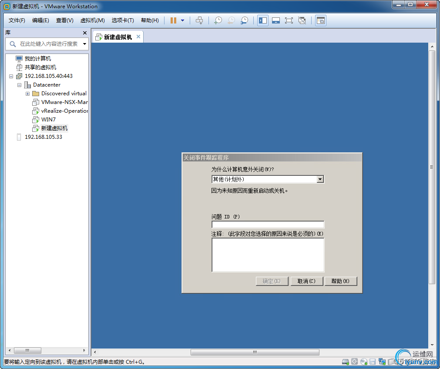
Task: Select the Discovered virtual folder
Action: click(x=64, y=93)
